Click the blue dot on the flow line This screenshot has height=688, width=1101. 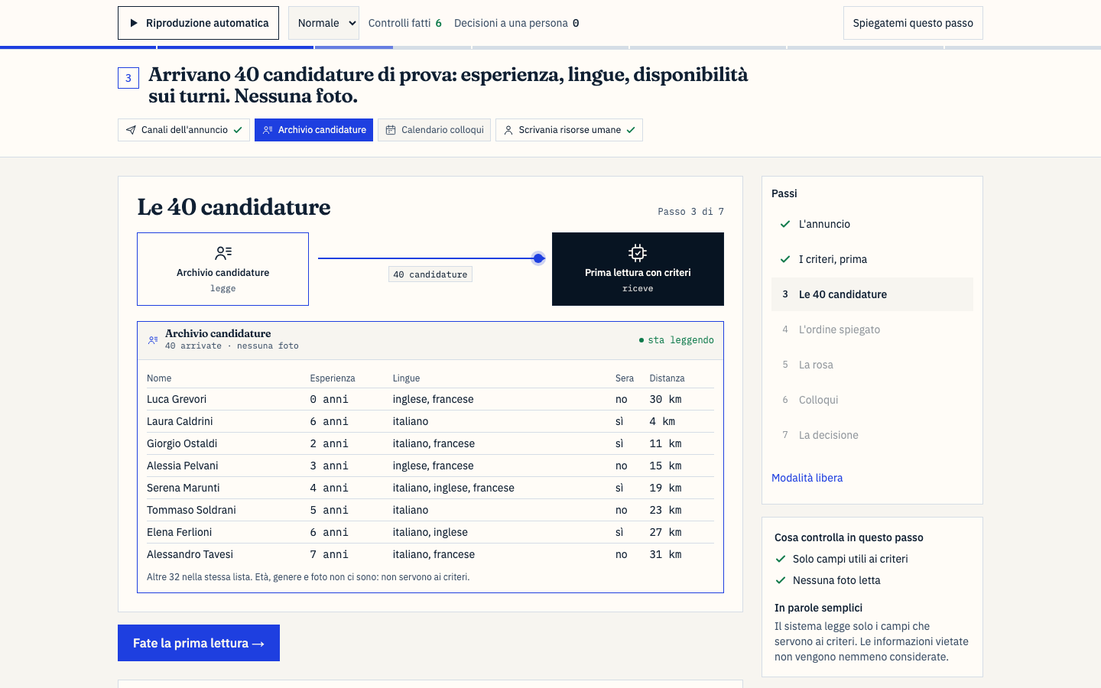[x=538, y=258]
